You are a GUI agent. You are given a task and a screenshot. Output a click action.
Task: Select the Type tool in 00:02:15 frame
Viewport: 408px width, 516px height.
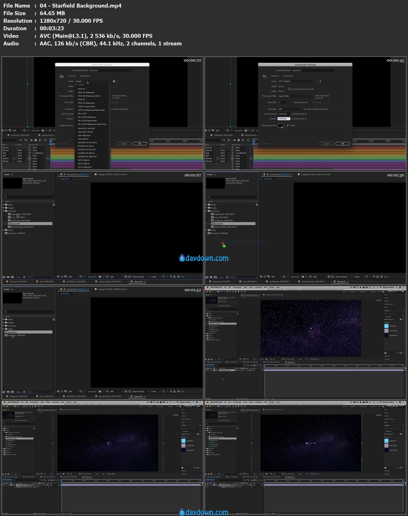[x=230, y=292]
